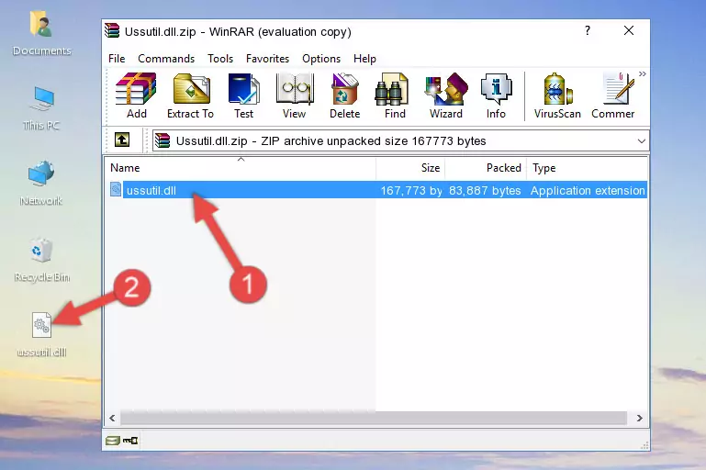706x470 pixels.
Task: Click the horizontal scrollbar track
Action: pos(374,419)
